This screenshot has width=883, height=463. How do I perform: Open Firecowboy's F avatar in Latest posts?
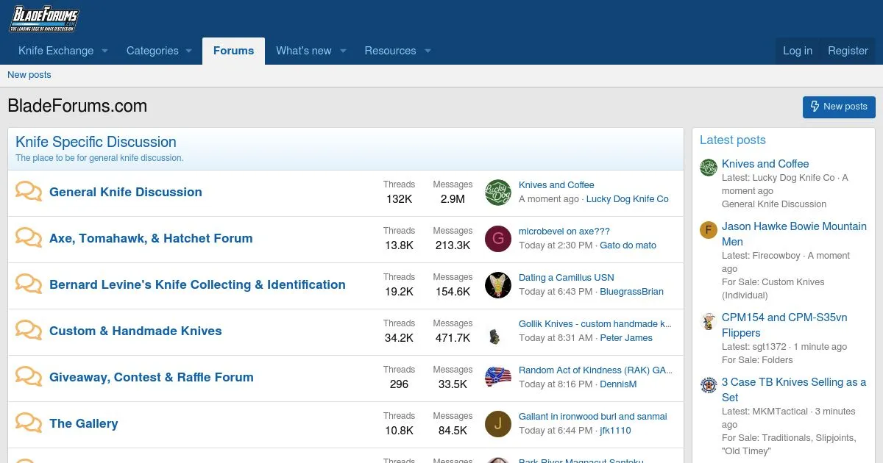[x=709, y=229]
